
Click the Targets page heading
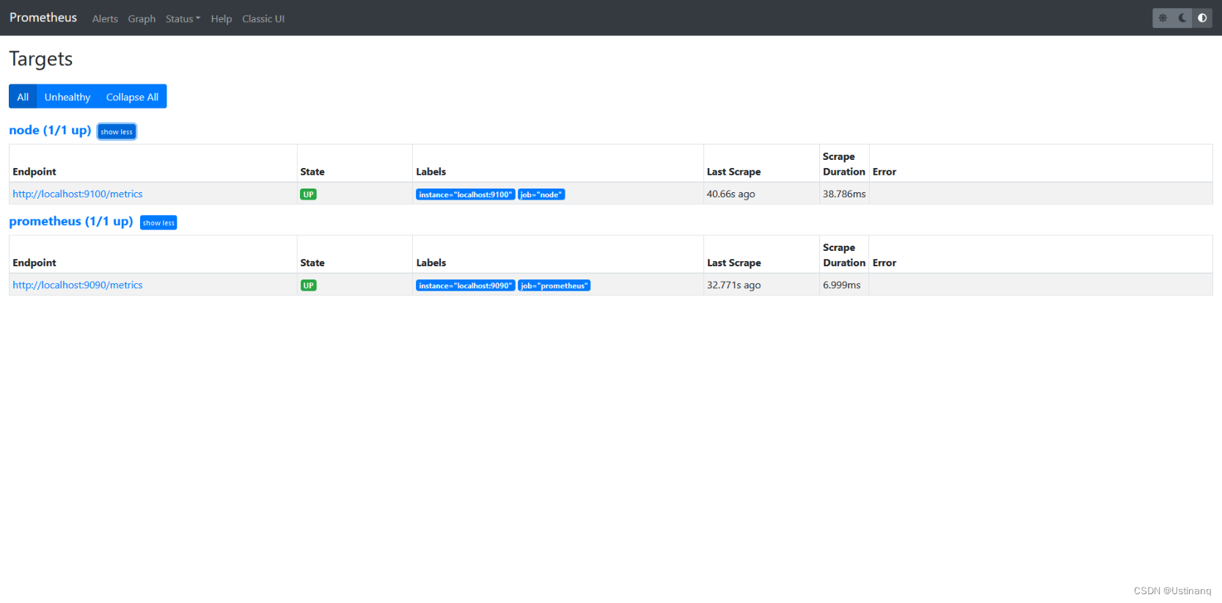[x=41, y=59]
